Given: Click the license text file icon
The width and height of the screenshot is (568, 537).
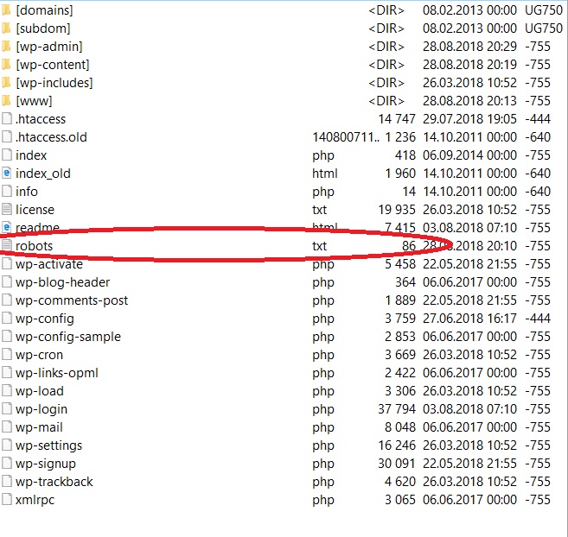Looking at the screenshot, I should pyautogui.click(x=7, y=210).
